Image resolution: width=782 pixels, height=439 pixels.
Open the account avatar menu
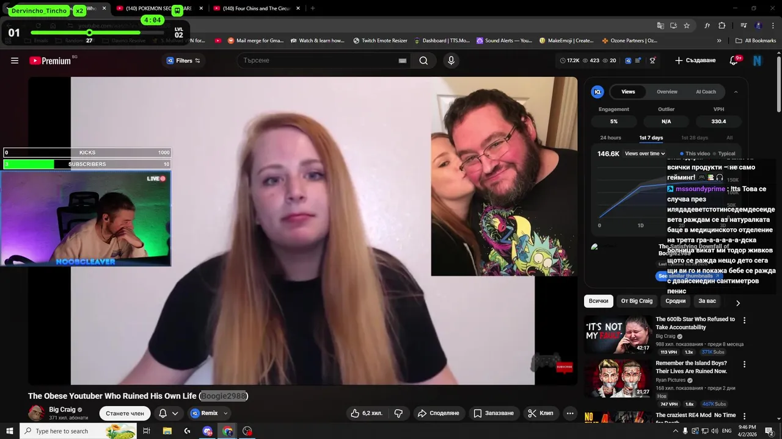758,60
